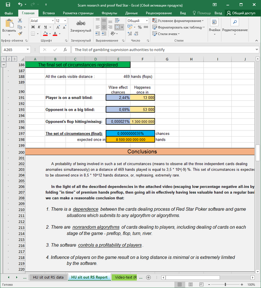
Task: Click the formula bar text field
Action: (163, 50)
